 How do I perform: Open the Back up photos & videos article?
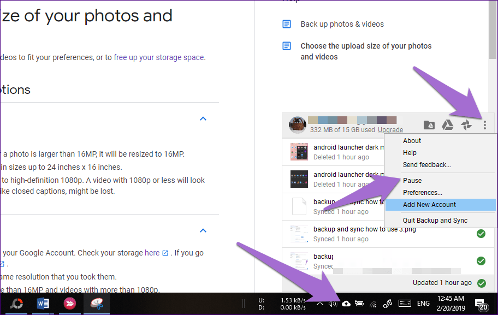point(342,24)
